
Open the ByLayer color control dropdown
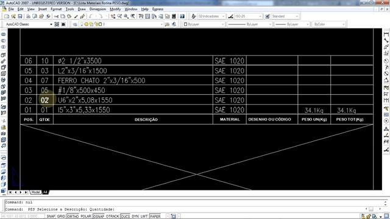(x=222, y=24)
